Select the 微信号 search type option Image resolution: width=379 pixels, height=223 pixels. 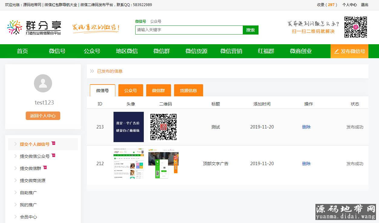tap(140, 22)
